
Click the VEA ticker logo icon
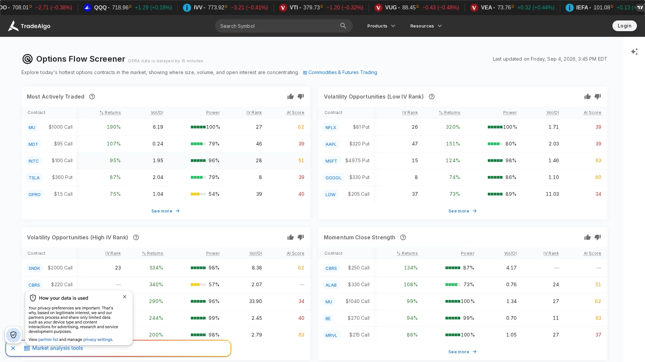click(x=474, y=7)
